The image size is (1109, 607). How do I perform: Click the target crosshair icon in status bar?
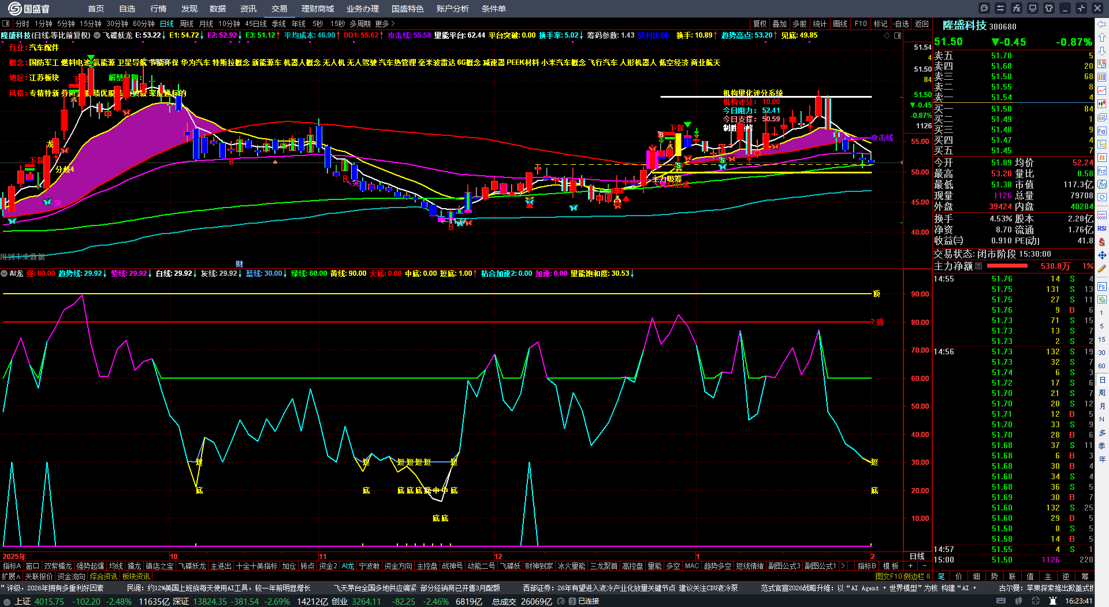click(1036, 601)
